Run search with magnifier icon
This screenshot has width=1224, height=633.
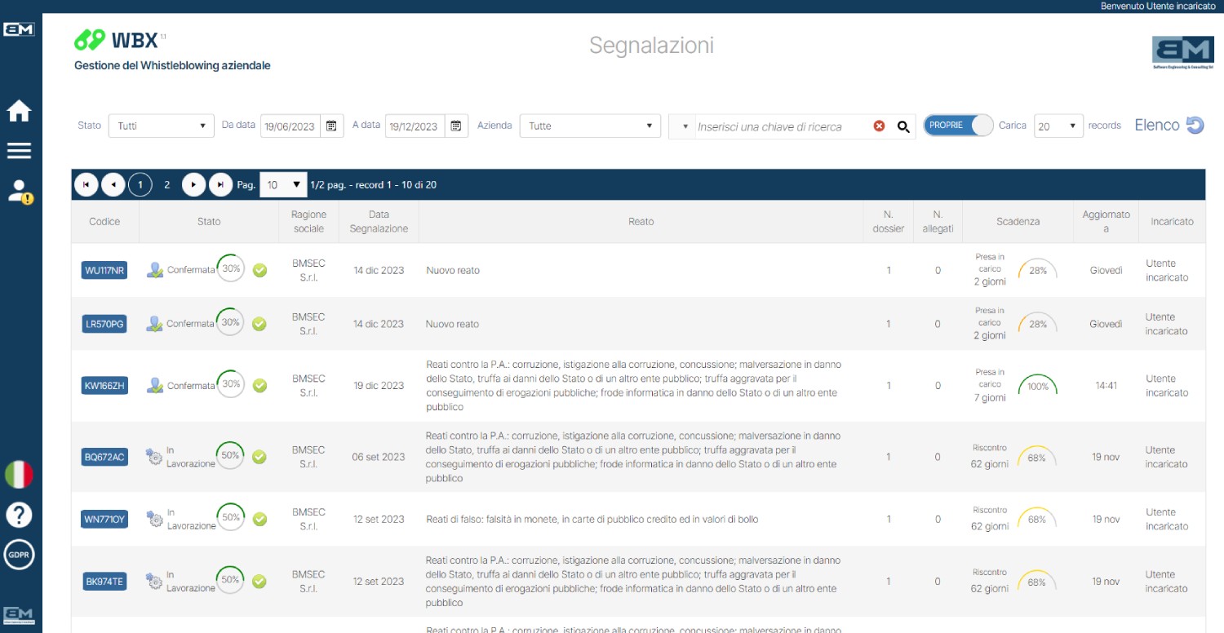point(903,126)
